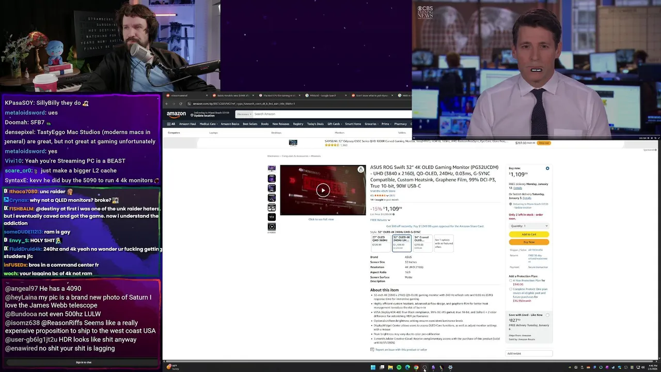Viewport: 661px width, 372px height.
Task: Report an issue with this product icon
Action: (x=372, y=350)
